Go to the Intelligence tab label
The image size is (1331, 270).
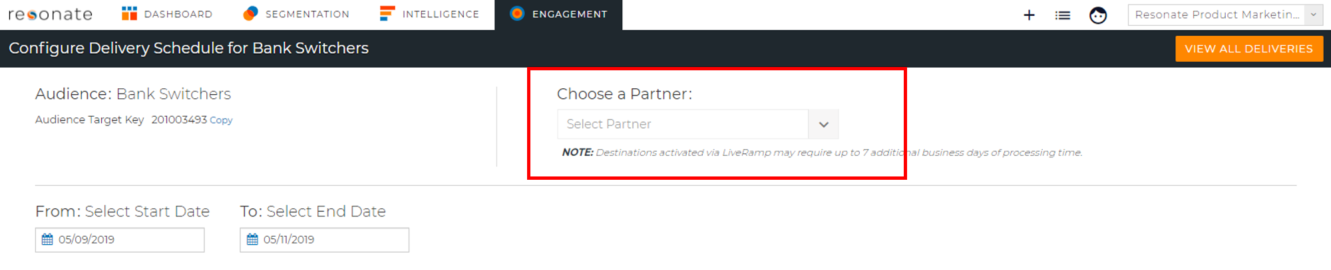pyautogui.click(x=441, y=14)
